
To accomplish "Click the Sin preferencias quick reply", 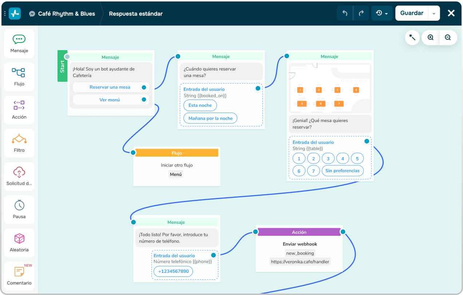I will click(x=343, y=171).
